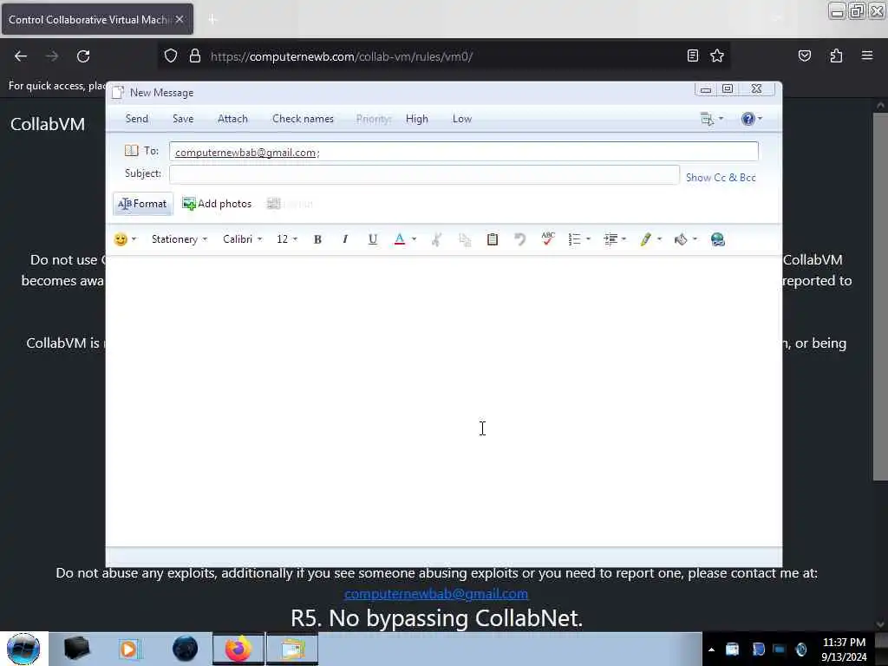The width and height of the screenshot is (888, 666).
Task: Expand the Stationery dropdown
Action: 179,239
